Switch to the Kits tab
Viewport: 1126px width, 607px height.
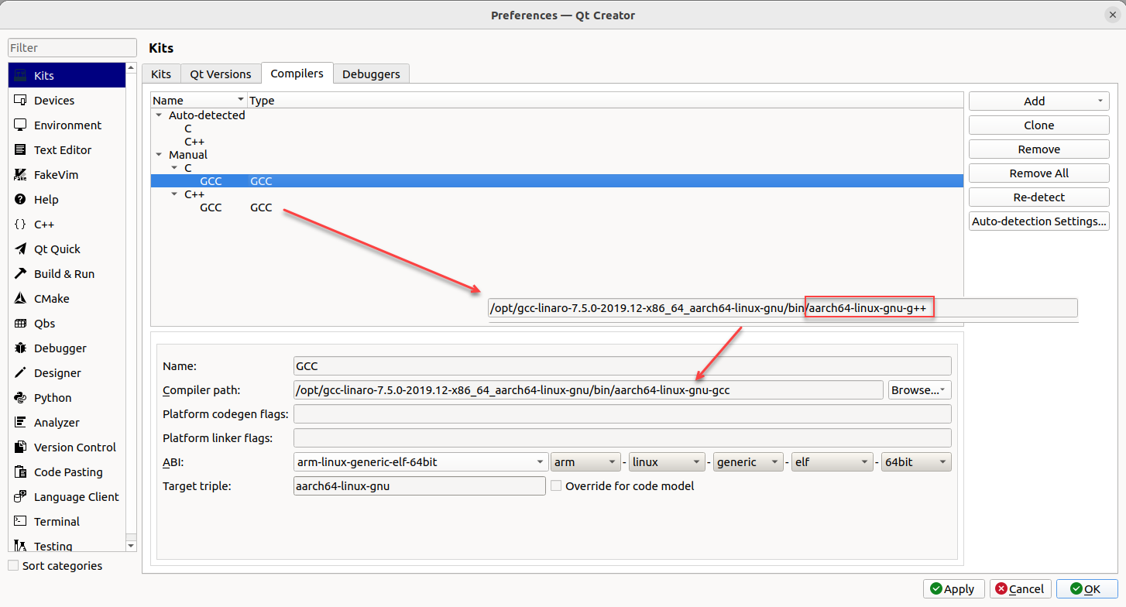[x=161, y=74]
